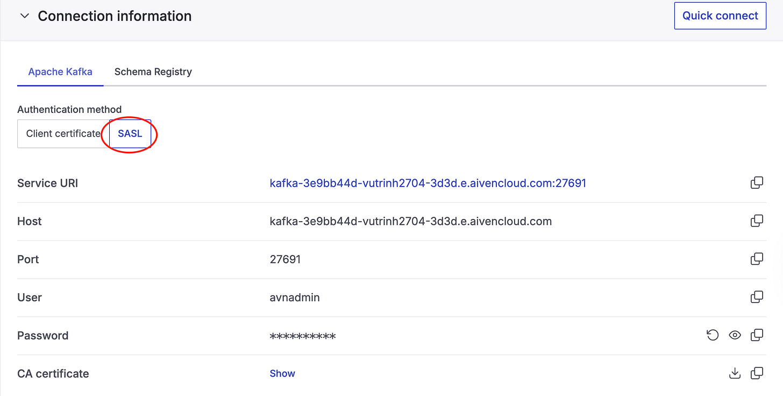Copy the Port number
783x396 pixels.
(x=757, y=259)
